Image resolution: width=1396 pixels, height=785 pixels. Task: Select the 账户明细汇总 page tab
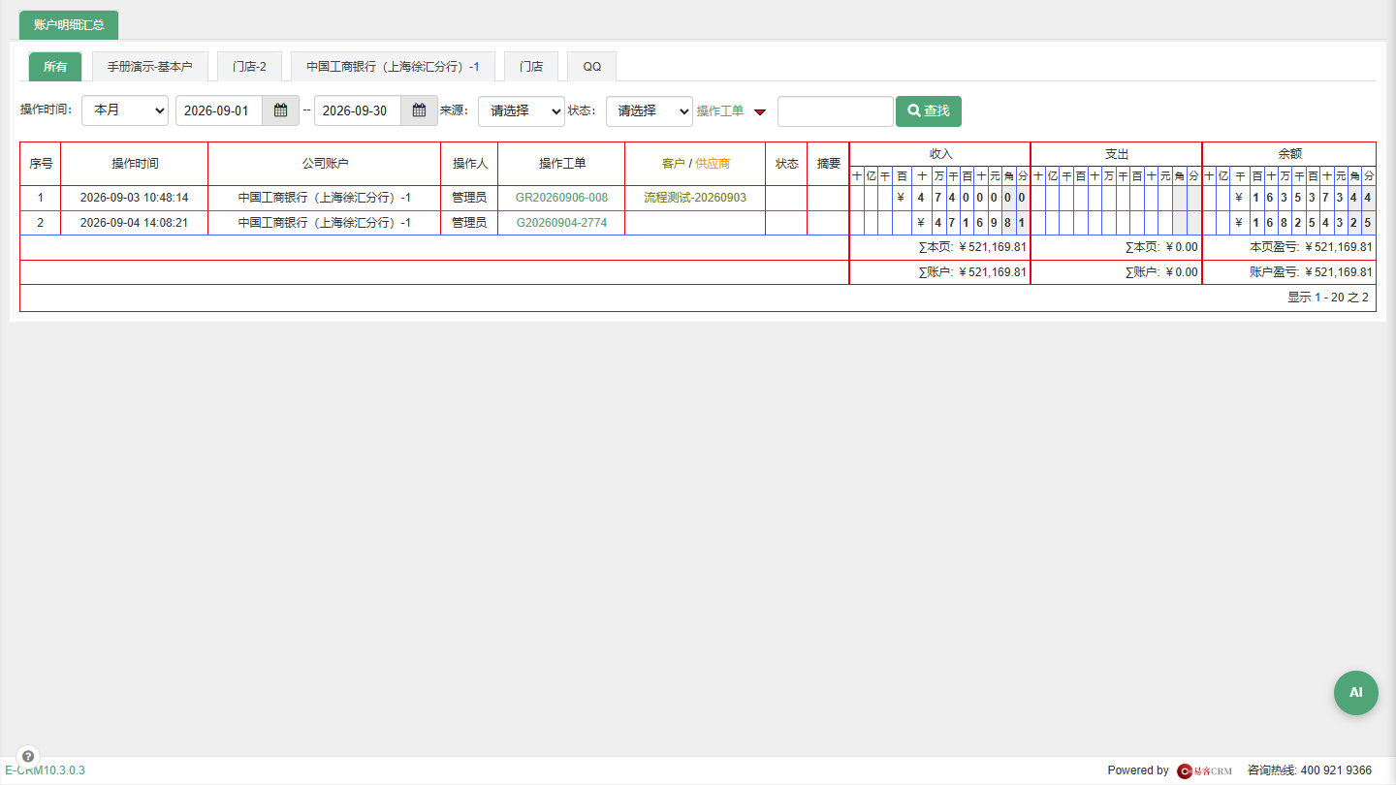point(69,24)
